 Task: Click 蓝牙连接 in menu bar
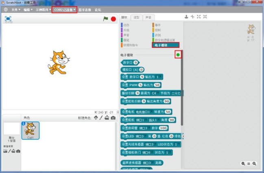tap(85, 10)
